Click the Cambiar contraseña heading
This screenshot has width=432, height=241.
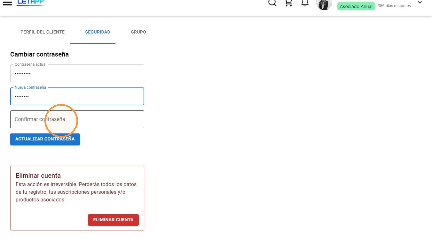tap(40, 54)
